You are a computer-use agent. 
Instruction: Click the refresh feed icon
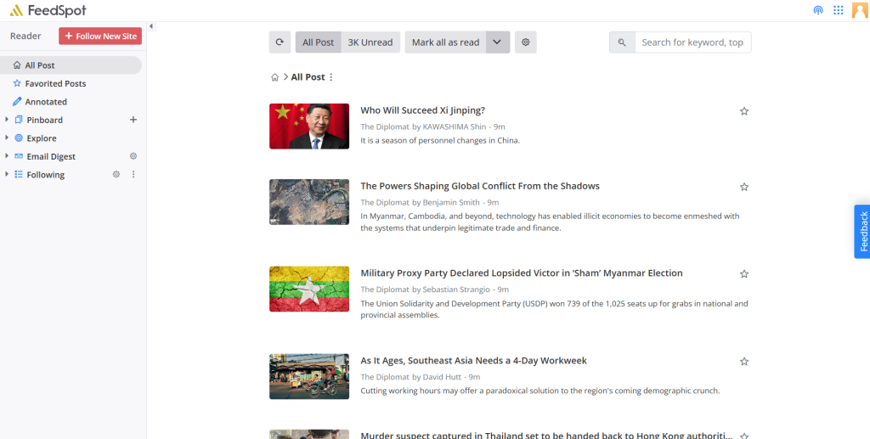(x=280, y=42)
